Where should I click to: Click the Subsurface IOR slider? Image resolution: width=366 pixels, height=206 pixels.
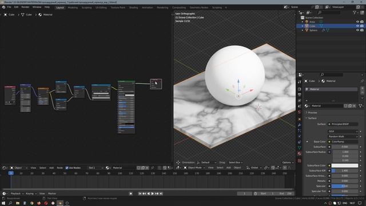tap(345, 171)
